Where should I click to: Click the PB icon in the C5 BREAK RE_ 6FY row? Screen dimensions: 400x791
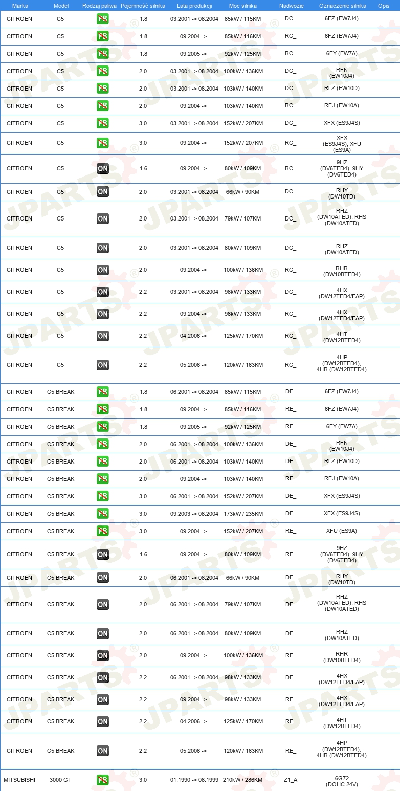tap(102, 427)
